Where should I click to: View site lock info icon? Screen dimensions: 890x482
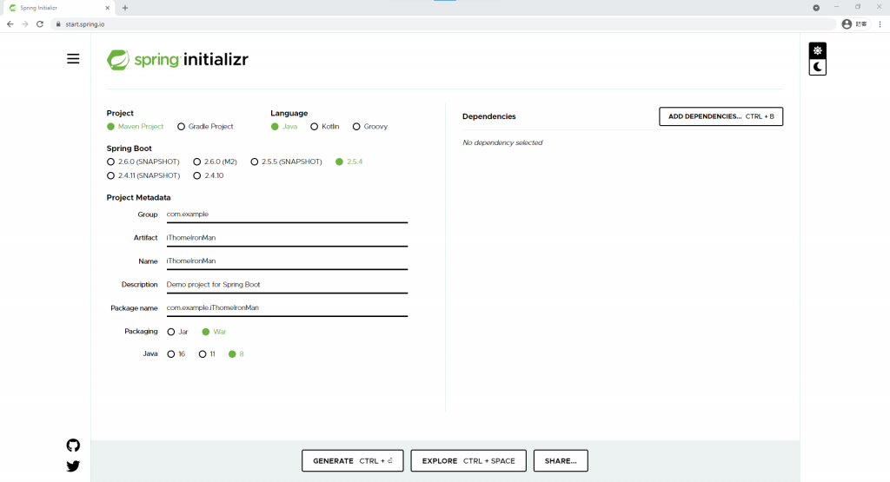point(58,24)
